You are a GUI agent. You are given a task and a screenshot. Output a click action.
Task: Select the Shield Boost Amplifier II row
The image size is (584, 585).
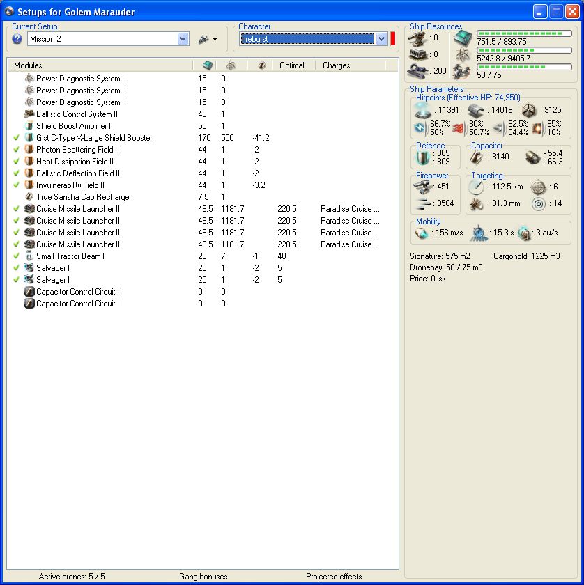(x=203, y=126)
